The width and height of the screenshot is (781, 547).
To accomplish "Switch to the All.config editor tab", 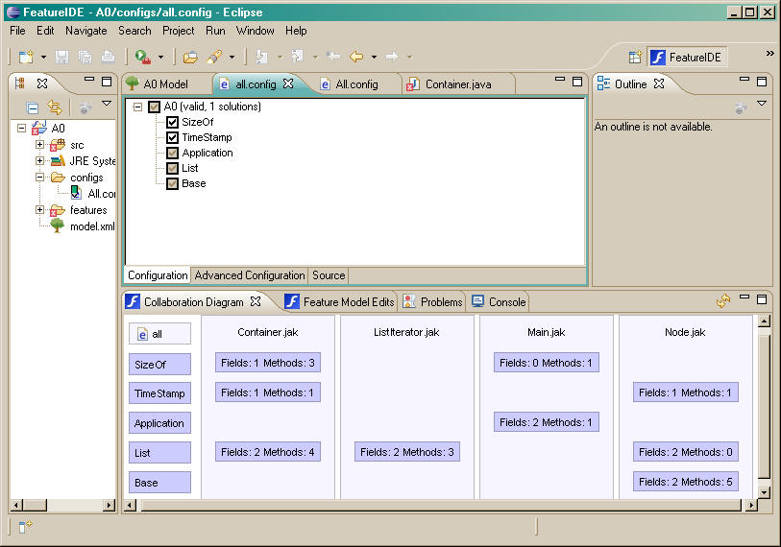I will pyautogui.click(x=356, y=84).
